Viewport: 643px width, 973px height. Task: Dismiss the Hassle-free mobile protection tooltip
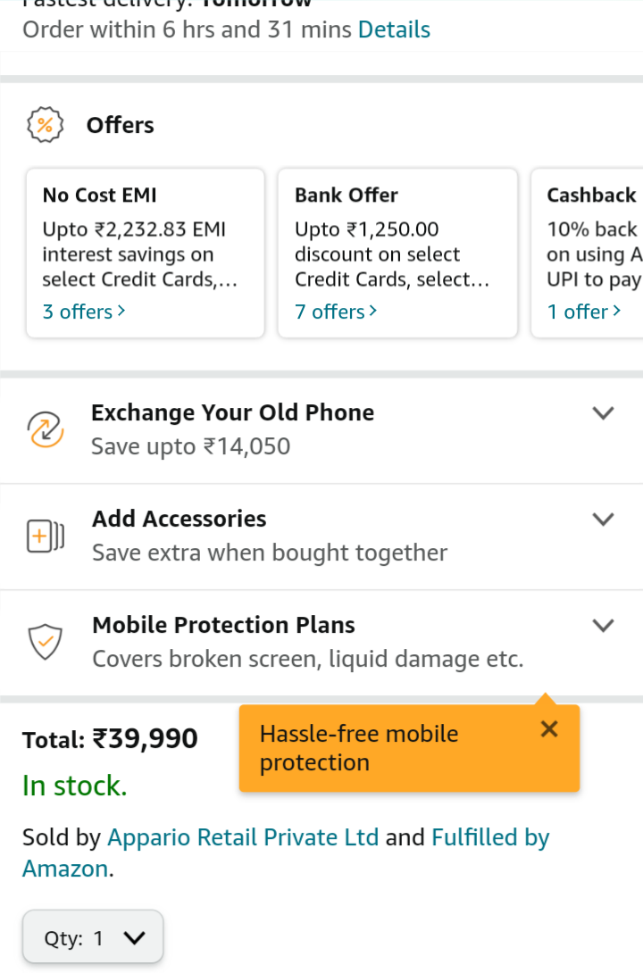[x=549, y=729]
